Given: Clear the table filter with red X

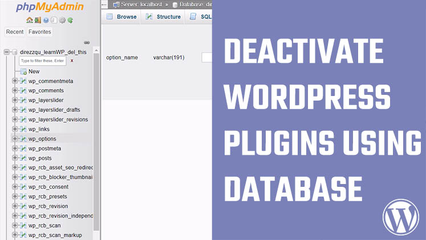Looking at the screenshot, I should tap(72, 61).
